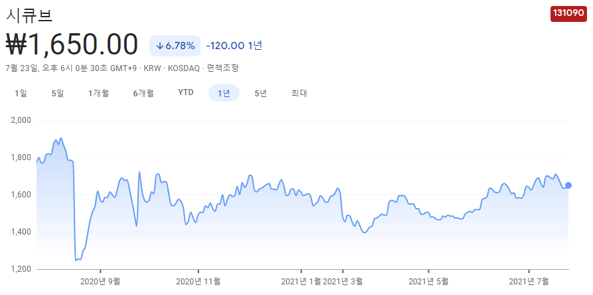593x295 pixels.
Task: Switch to the 6개월 range
Action: (143, 93)
